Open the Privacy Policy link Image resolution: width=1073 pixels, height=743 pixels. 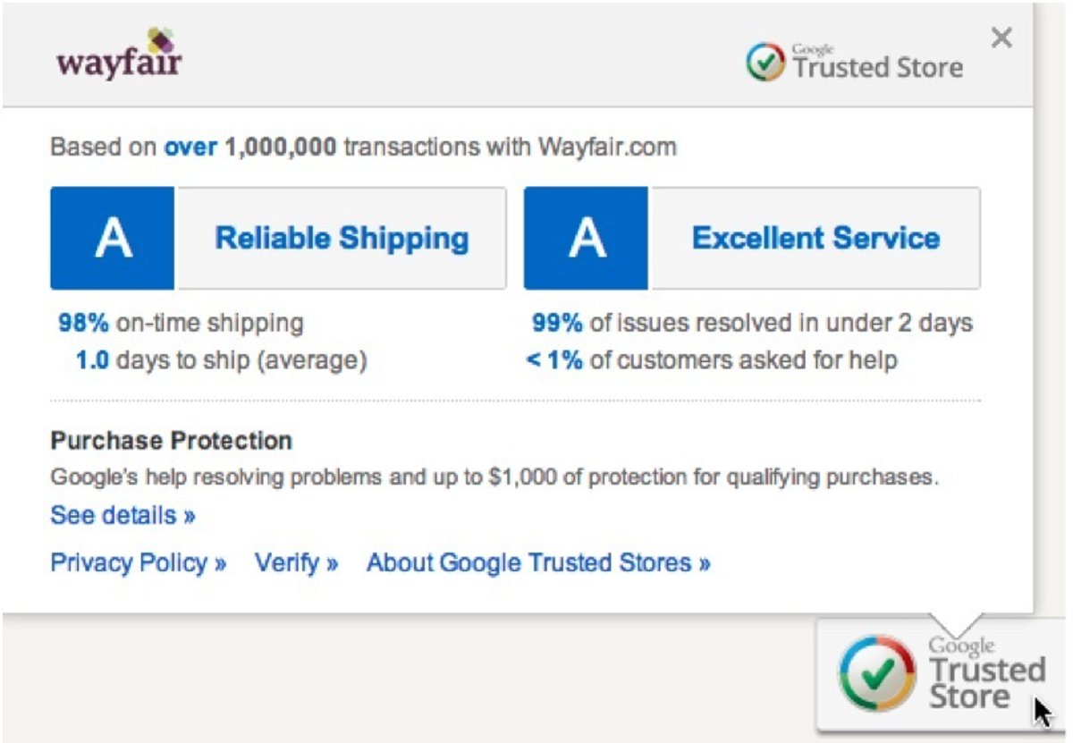click(138, 563)
